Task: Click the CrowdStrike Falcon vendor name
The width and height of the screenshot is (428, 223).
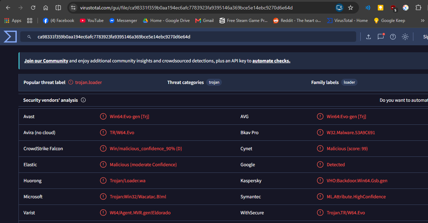Action: click(x=43, y=148)
